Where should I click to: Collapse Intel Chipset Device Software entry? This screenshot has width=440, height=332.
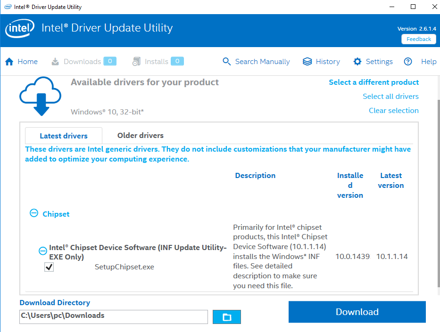pyautogui.click(x=43, y=251)
